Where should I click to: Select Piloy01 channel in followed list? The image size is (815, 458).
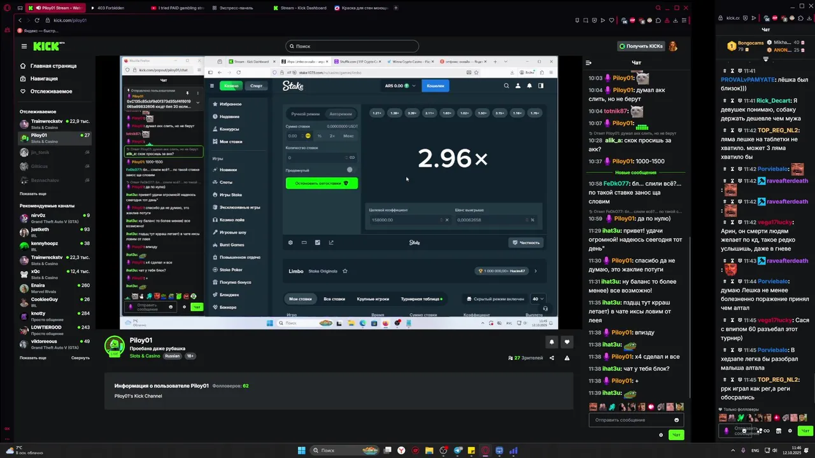click(55, 137)
